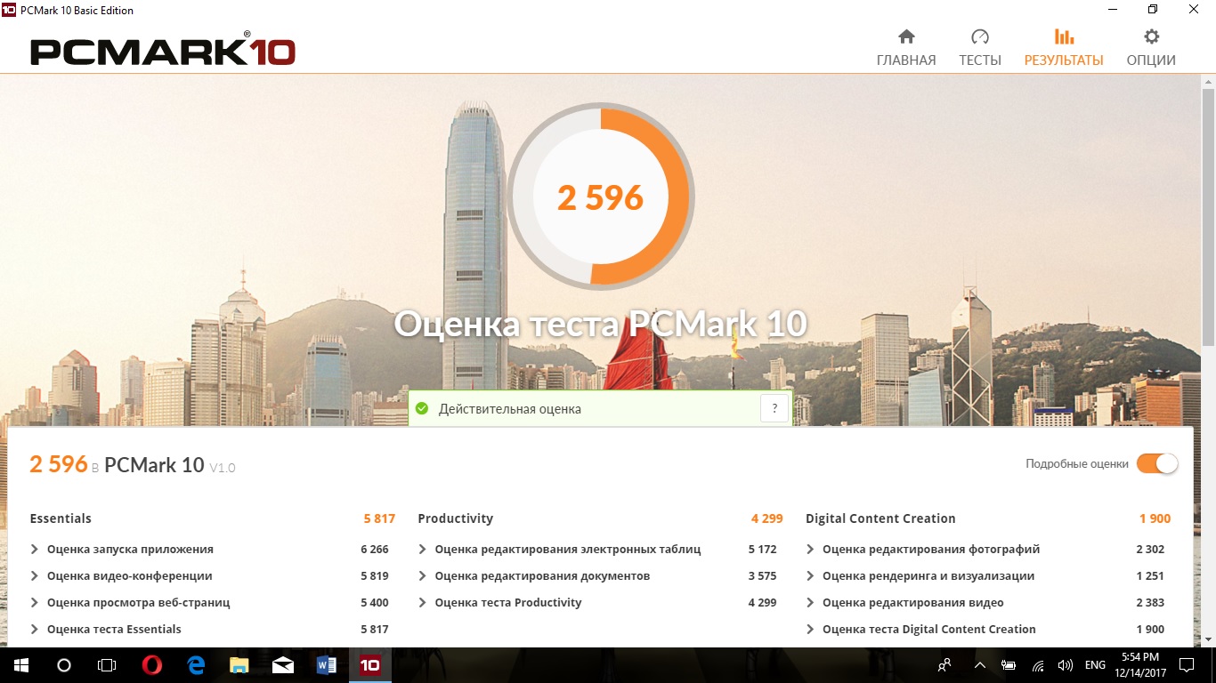
Task: Click the Essentials heading
Action: pos(61,518)
